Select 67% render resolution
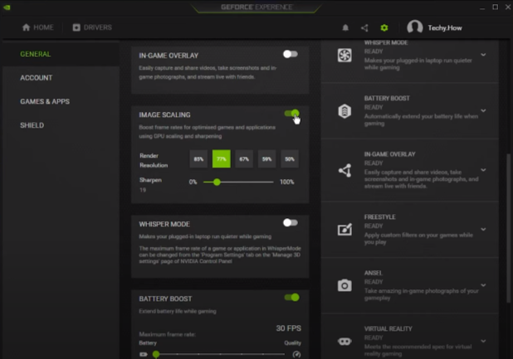This screenshot has height=359, width=513. point(244,159)
